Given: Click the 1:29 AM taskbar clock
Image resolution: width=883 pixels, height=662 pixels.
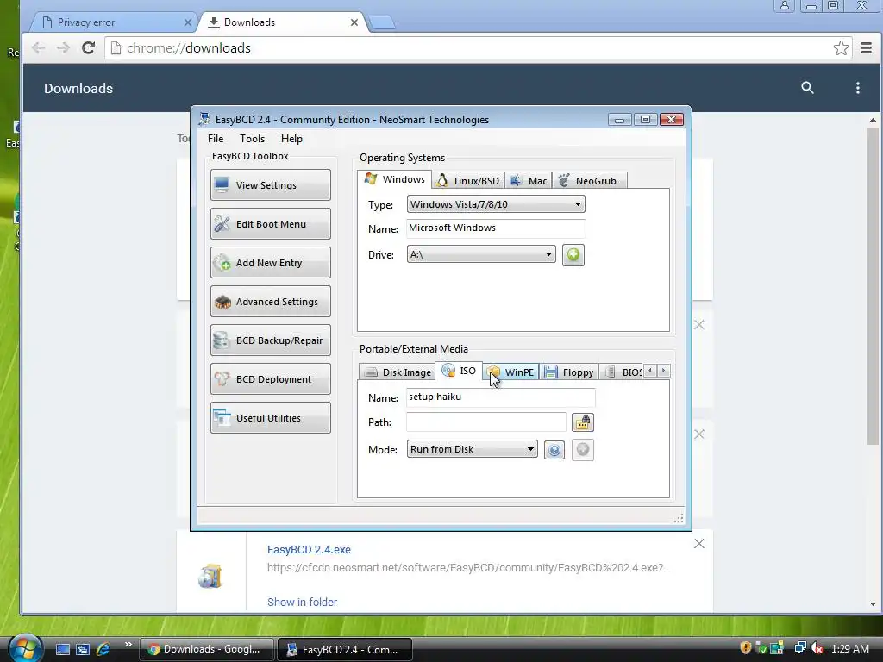Looking at the screenshot, I should (849, 648).
